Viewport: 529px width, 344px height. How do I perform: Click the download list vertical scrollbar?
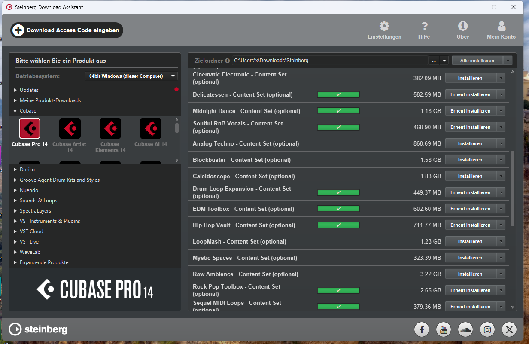(x=513, y=188)
